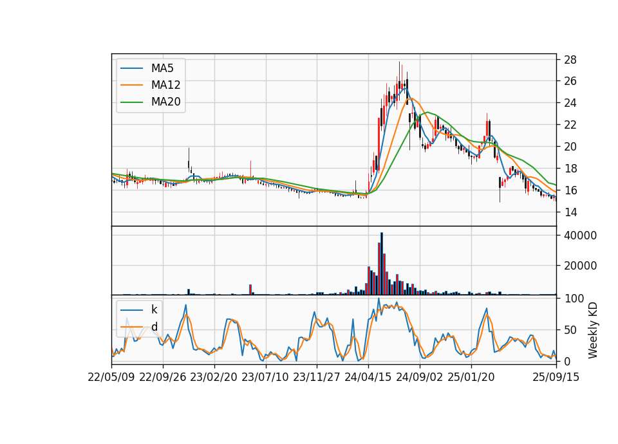
Task: Click the green MA20 legend line
Action: click(x=131, y=102)
